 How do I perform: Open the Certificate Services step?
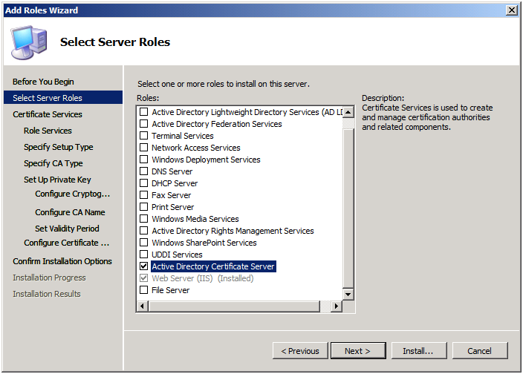(48, 114)
